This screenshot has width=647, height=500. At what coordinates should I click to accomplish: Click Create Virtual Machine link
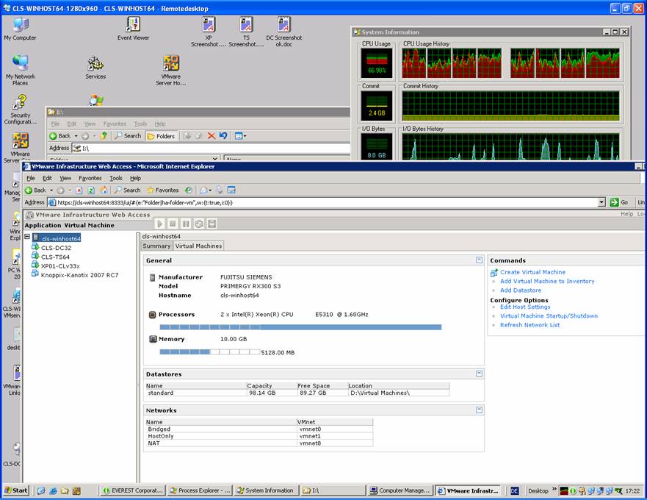[x=532, y=272]
